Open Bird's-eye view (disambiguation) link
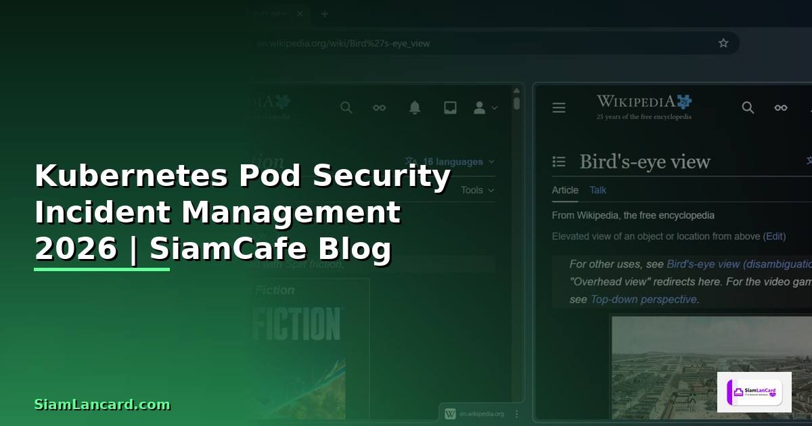This screenshot has height=426, width=812. click(739, 264)
